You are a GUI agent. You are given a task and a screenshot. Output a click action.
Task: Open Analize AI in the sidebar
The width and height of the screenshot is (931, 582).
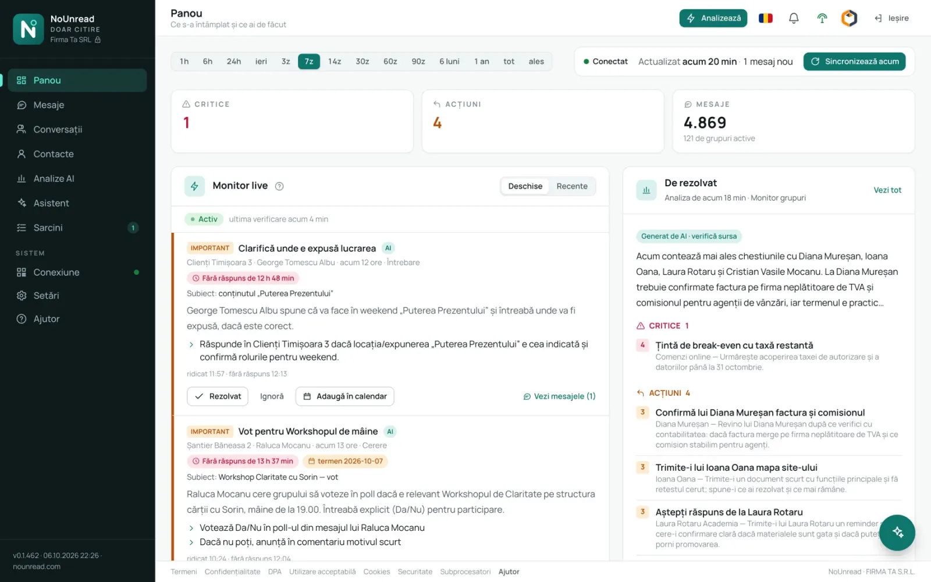(x=77, y=179)
